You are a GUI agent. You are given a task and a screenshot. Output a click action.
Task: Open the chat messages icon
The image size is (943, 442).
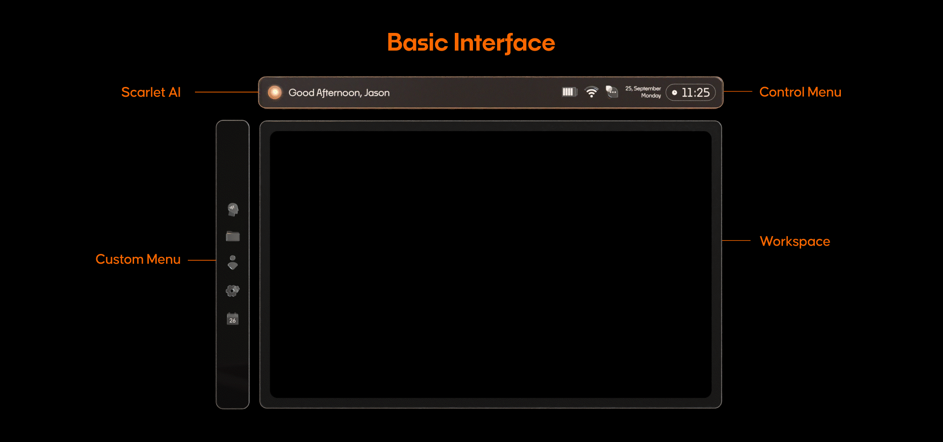[x=611, y=92]
